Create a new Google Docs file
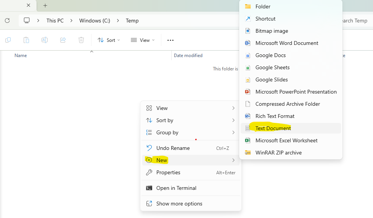The image size is (373, 218). (x=291, y=55)
